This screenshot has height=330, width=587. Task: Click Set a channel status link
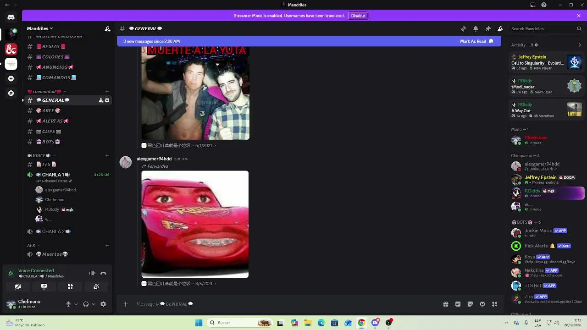click(54, 181)
